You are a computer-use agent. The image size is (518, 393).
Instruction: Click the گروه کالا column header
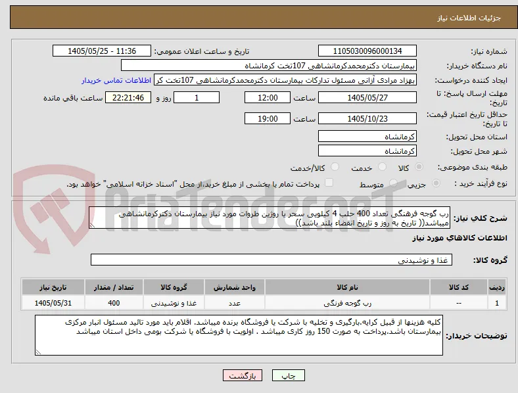click(x=174, y=287)
